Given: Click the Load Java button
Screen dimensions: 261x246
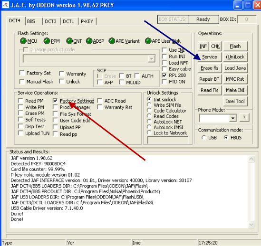Looking at the screenshot, I should (x=235, y=68).
